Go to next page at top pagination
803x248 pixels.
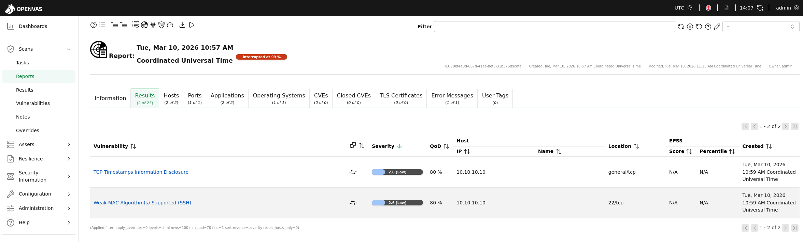click(786, 126)
